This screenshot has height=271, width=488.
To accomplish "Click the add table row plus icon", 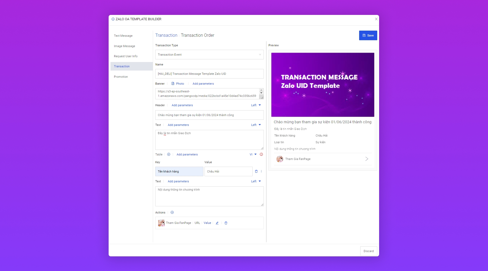I will [x=169, y=154].
